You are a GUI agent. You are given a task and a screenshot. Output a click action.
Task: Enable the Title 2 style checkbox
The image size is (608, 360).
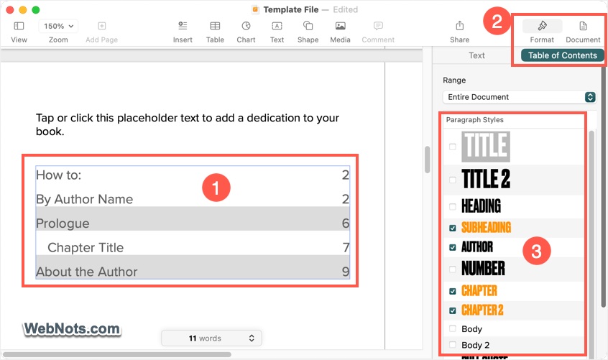click(x=453, y=180)
